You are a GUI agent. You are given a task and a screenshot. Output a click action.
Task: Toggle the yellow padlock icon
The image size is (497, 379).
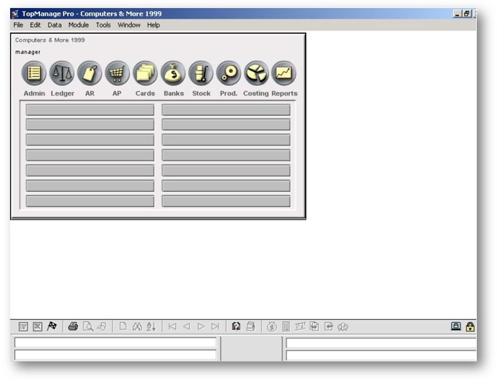(x=470, y=326)
